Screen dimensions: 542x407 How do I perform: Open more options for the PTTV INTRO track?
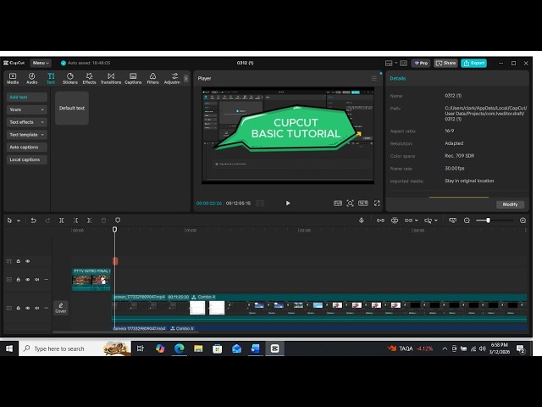pos(47,280)
